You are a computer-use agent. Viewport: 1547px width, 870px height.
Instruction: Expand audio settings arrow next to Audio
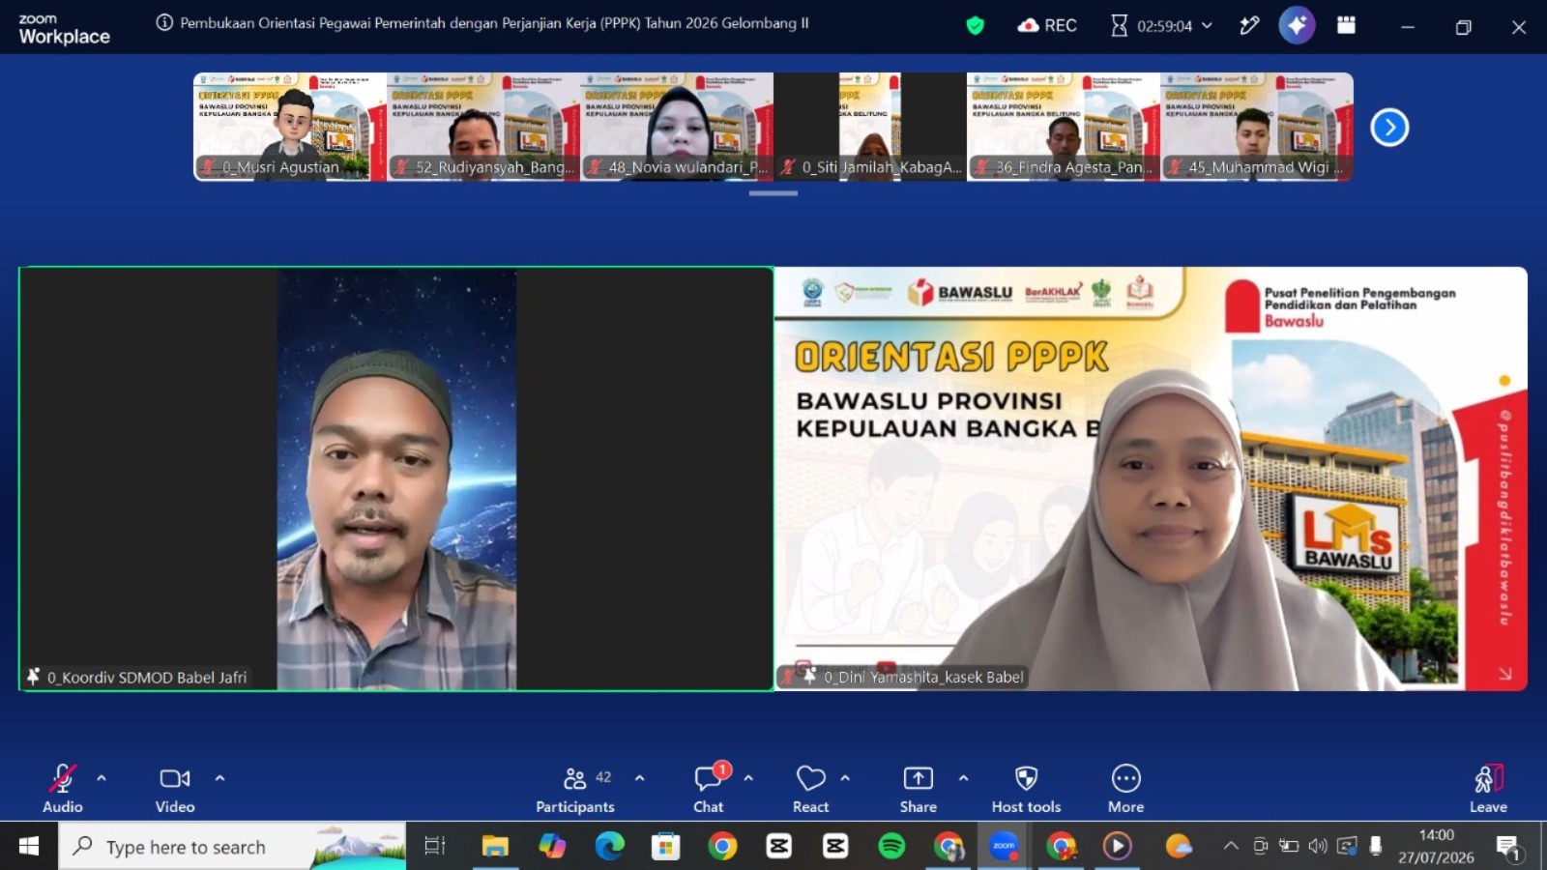point(102,778)
